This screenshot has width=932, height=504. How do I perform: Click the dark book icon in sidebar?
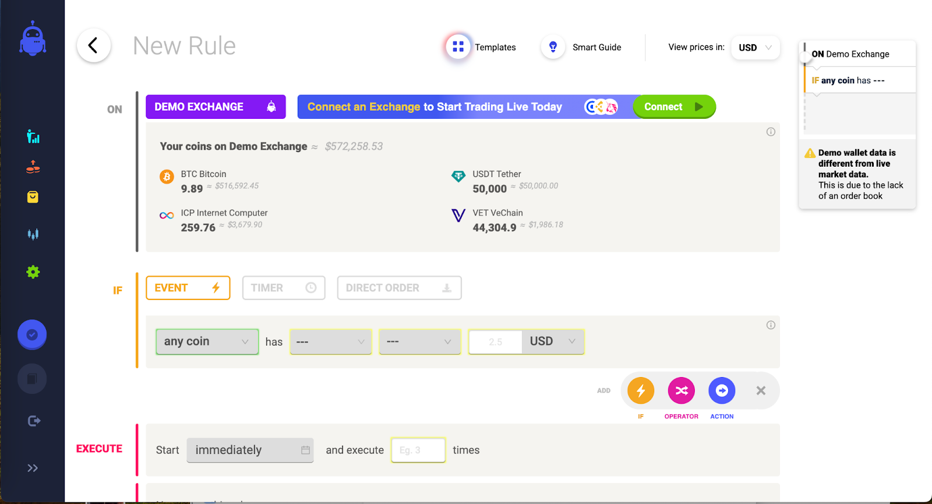(32, 379)
